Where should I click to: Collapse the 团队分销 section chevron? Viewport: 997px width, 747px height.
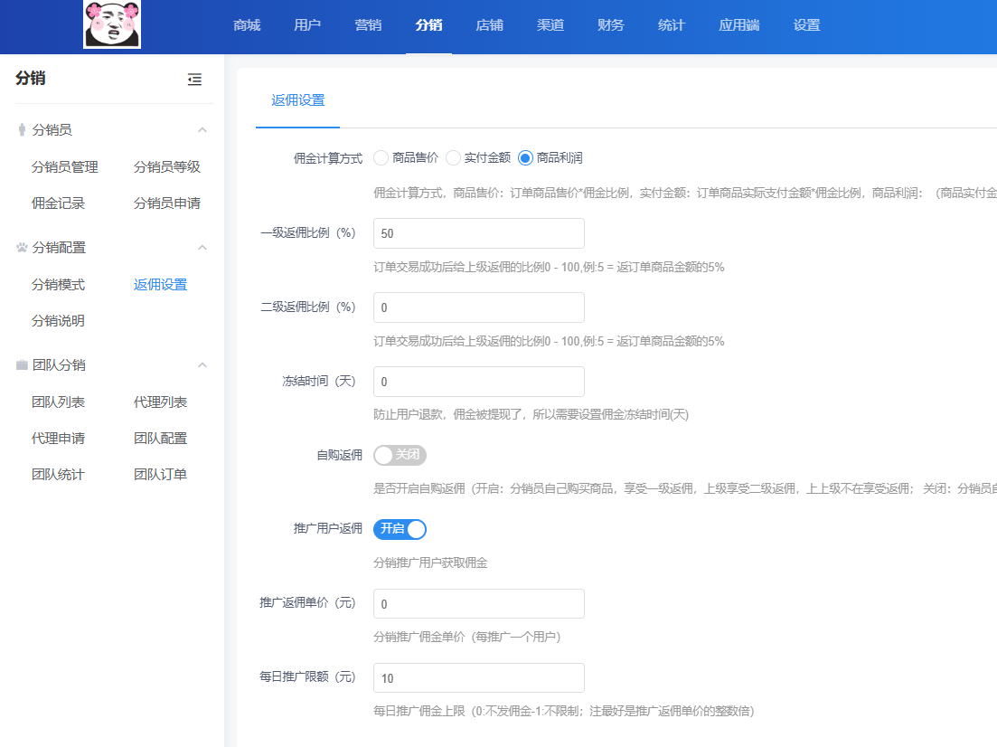point(202,365)
